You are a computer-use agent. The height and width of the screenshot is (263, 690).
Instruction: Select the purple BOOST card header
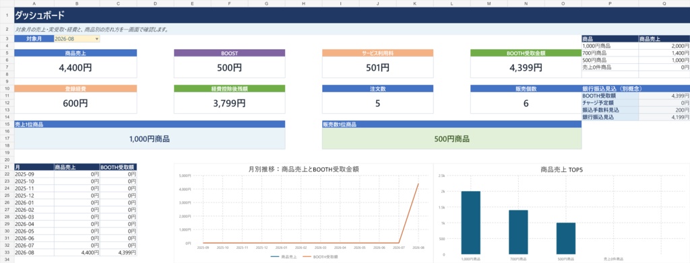click(x=229, y=52)
